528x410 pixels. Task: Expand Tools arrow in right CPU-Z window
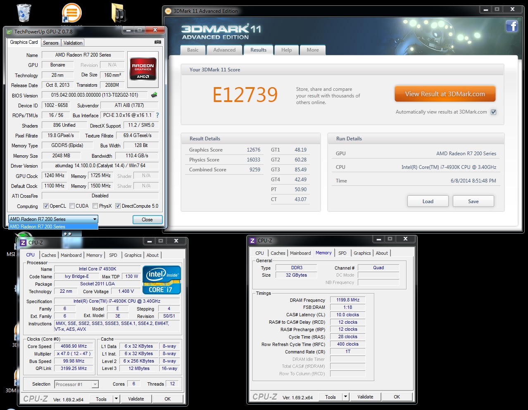(345, 397)
